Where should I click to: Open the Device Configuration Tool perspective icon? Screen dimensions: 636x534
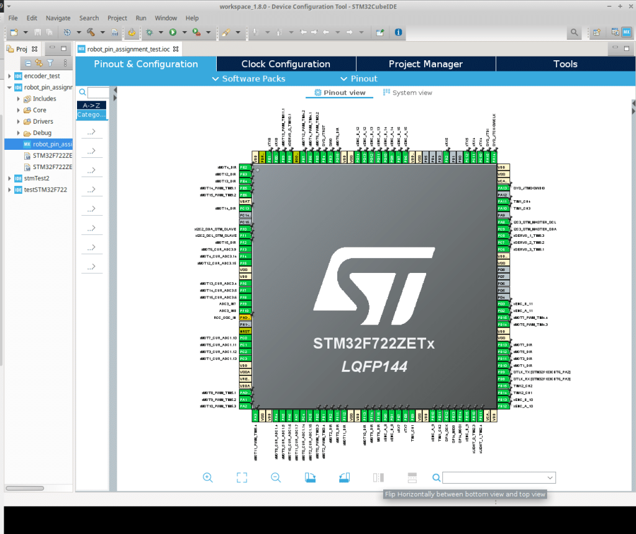pyautogui.click(x=627, y=32)
